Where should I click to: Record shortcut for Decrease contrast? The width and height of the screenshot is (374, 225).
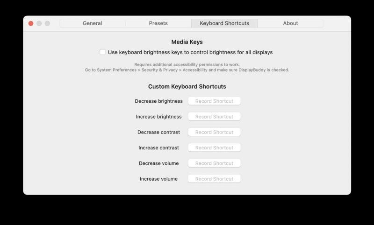[214, 132]
